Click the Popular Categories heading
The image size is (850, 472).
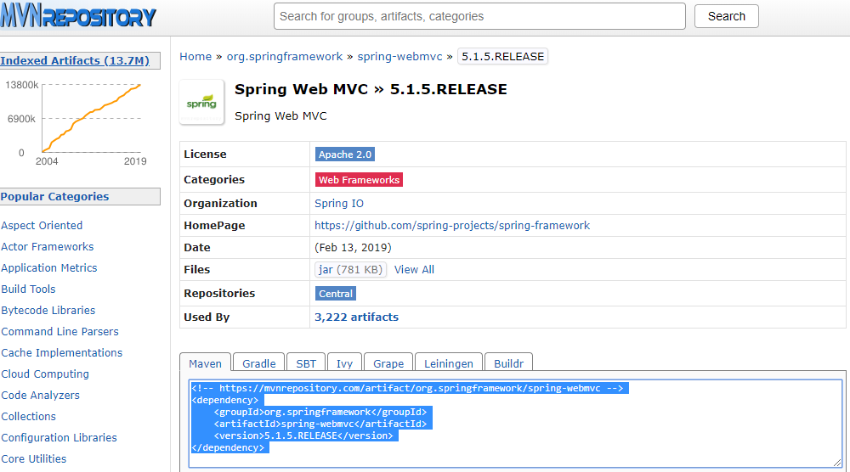click(54, 196)
